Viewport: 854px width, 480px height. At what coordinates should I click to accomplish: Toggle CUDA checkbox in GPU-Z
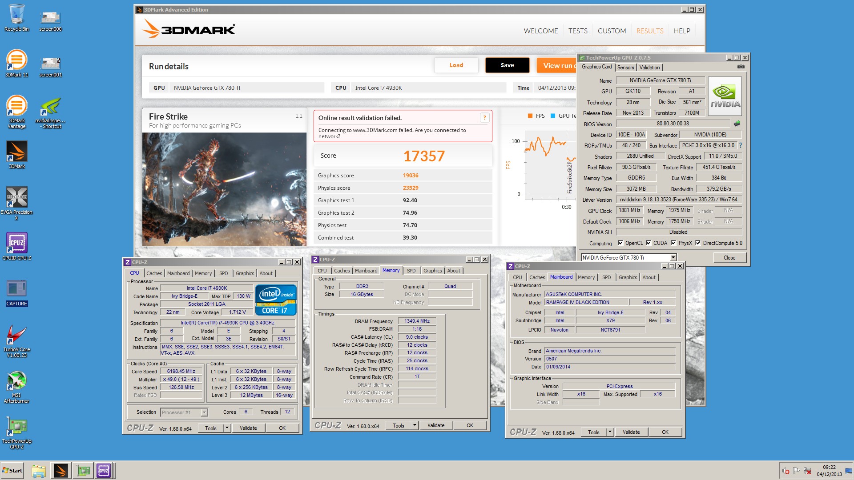point(649,243)
